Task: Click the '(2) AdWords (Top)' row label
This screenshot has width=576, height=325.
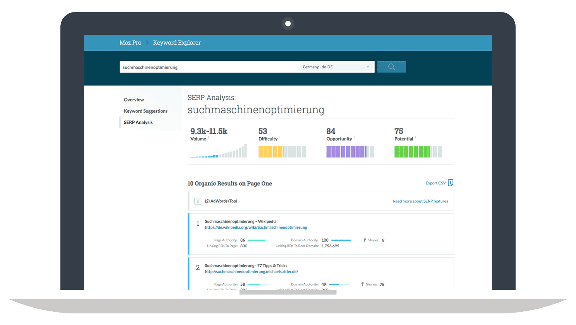Action: click(x=221, y=201)
